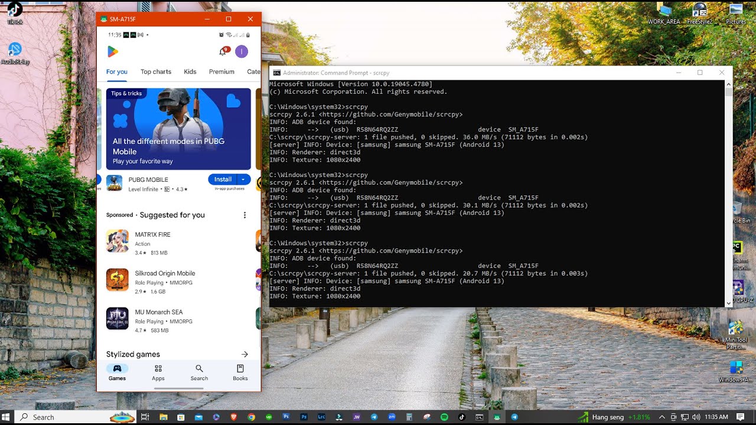
Task: Open the notifications bell in Play Store
Action: [223, 52]
